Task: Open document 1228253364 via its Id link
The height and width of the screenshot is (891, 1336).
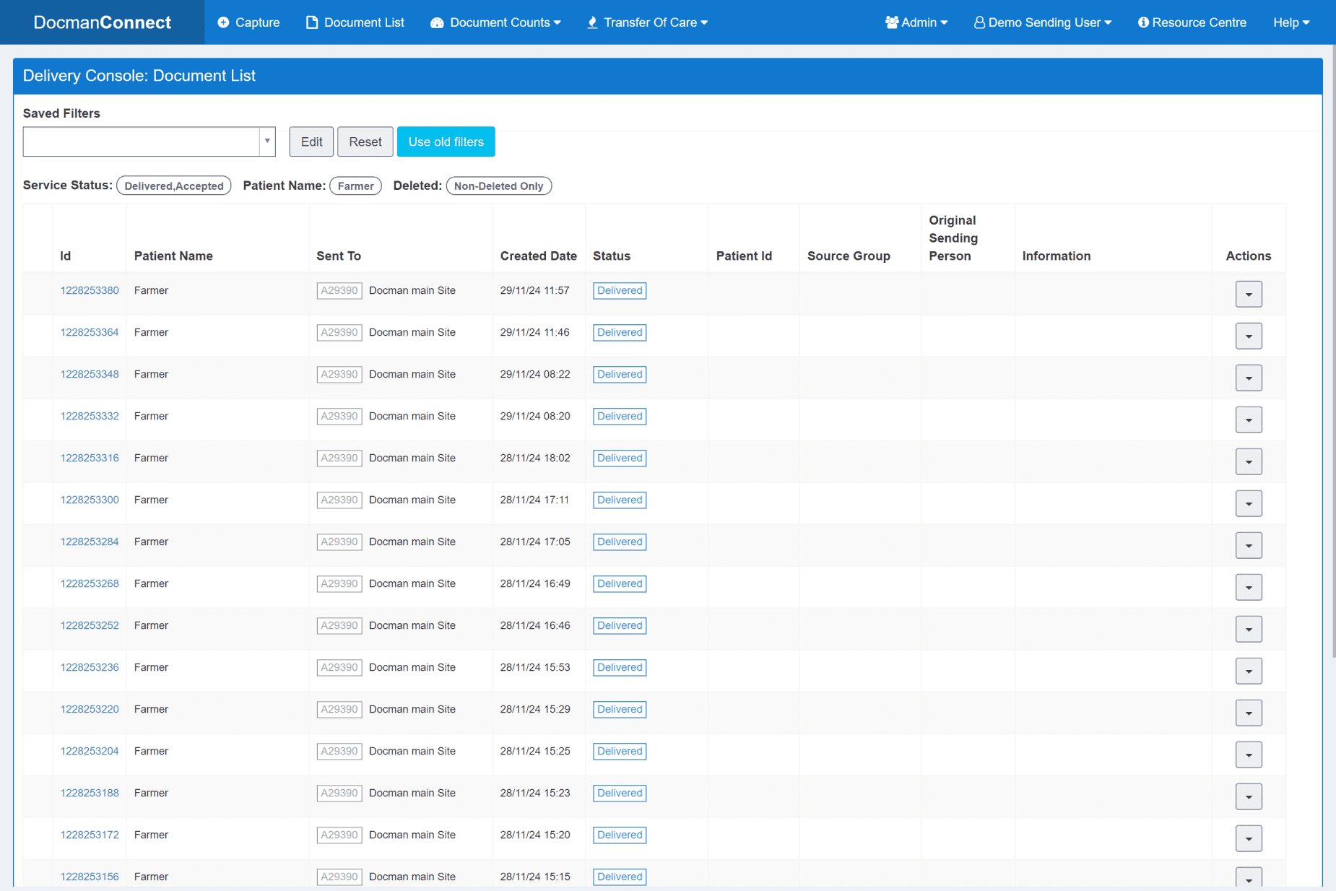Action: [90, 332]
